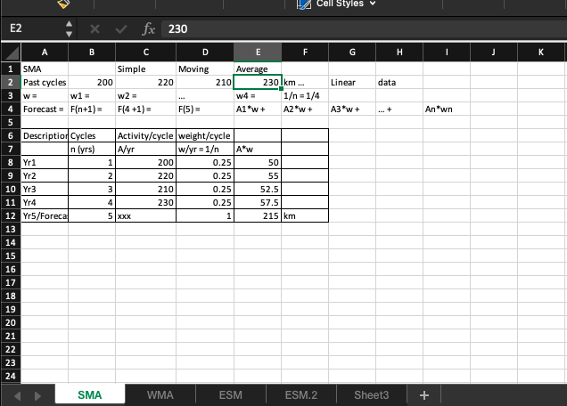
Task: Select cell C12 containing xxx
Action: [x=145, y=216]
